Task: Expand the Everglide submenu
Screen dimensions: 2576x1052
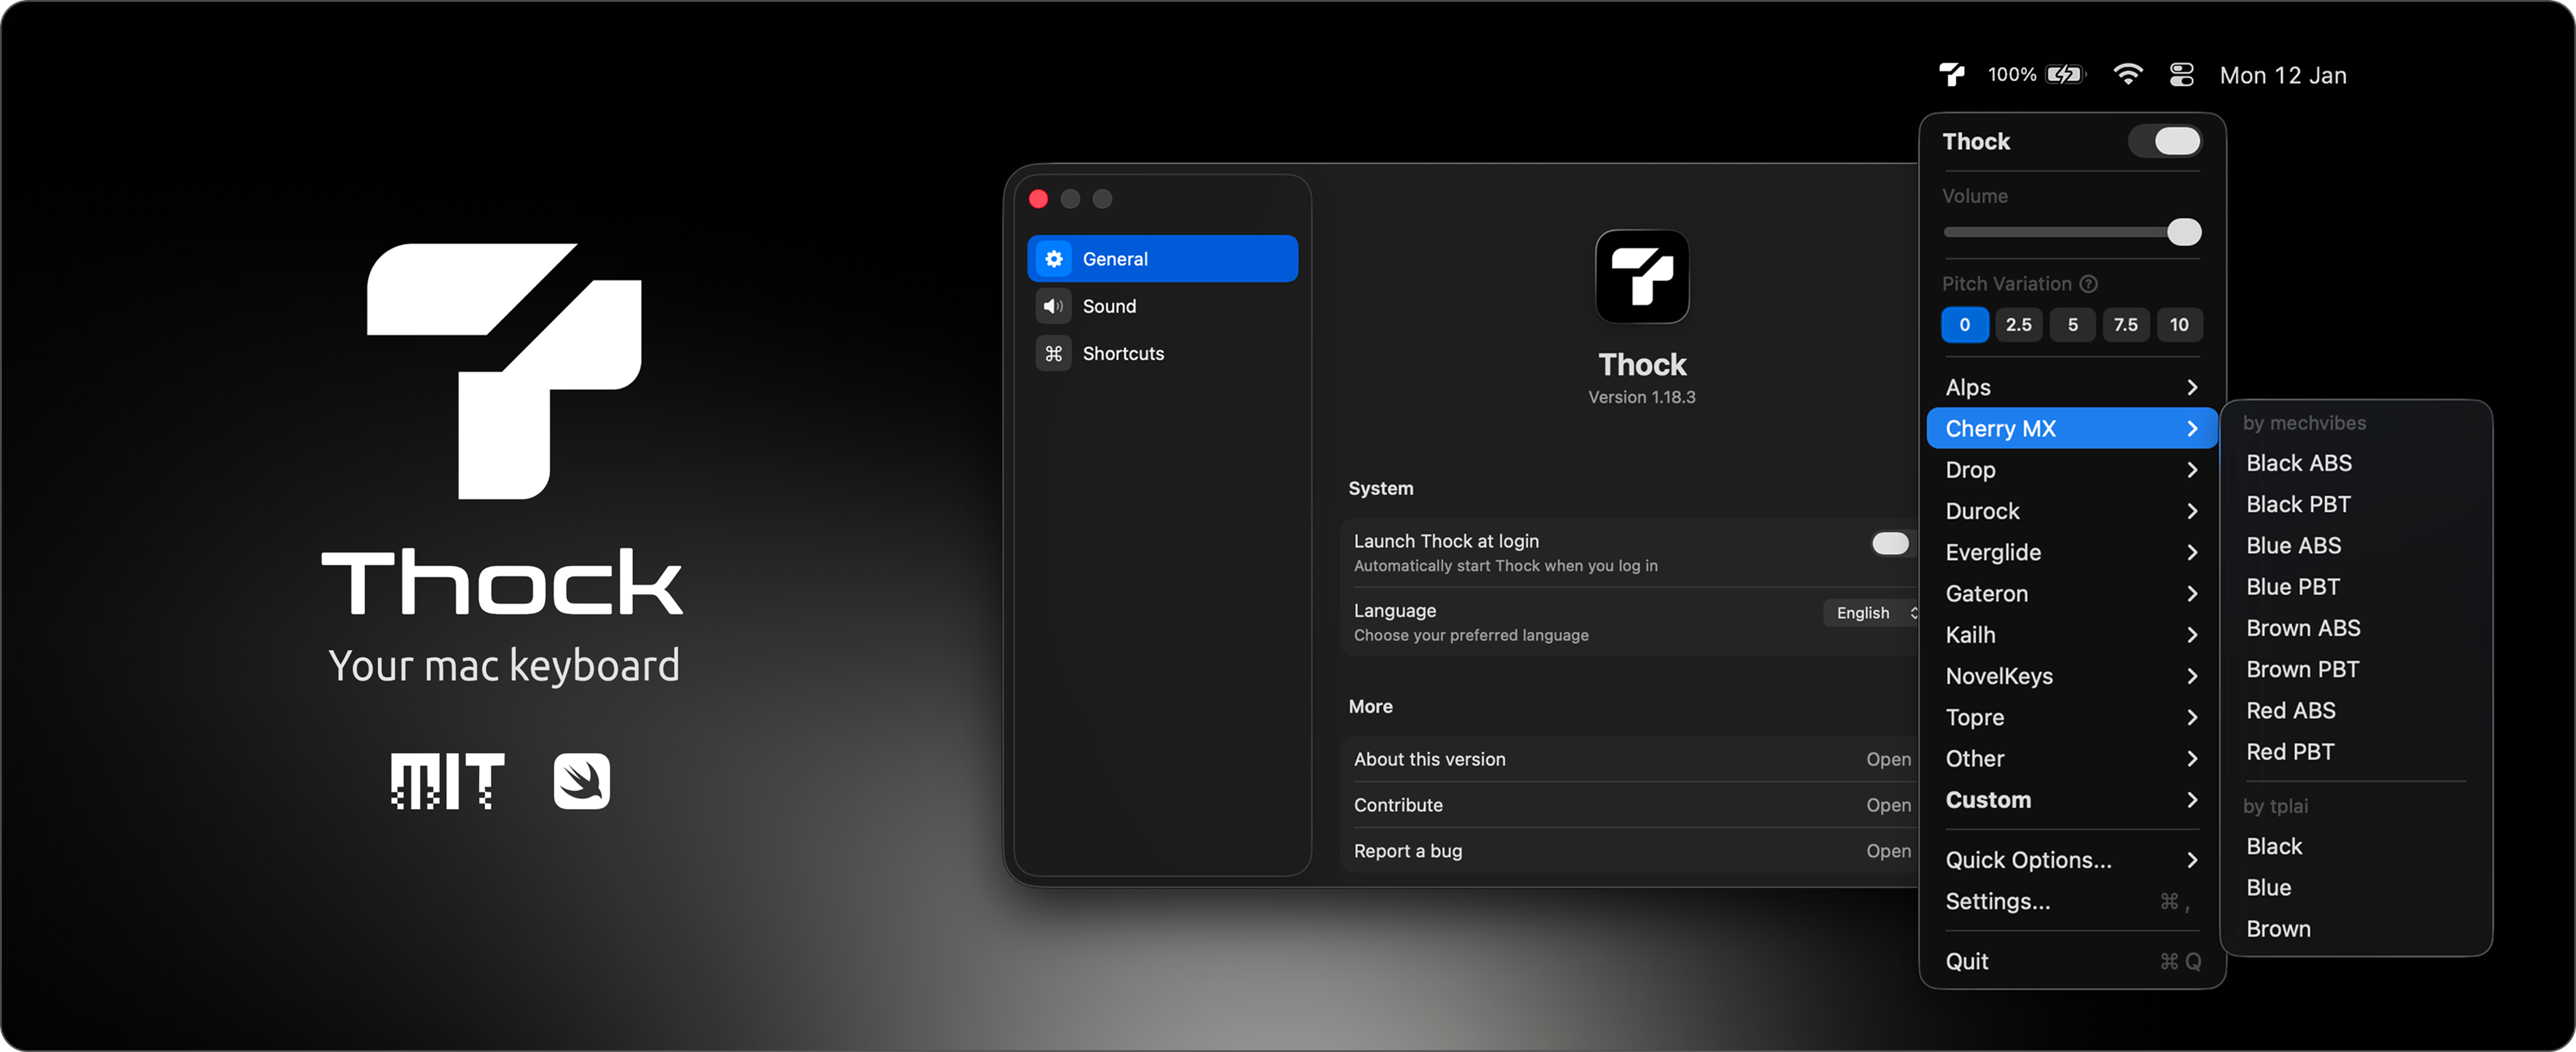Action: [2071, 552]
